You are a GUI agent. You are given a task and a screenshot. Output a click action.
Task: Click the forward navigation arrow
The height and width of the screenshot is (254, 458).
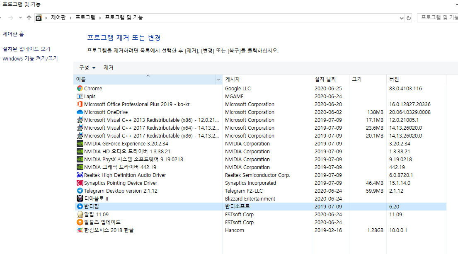click(x=11, y=18)
